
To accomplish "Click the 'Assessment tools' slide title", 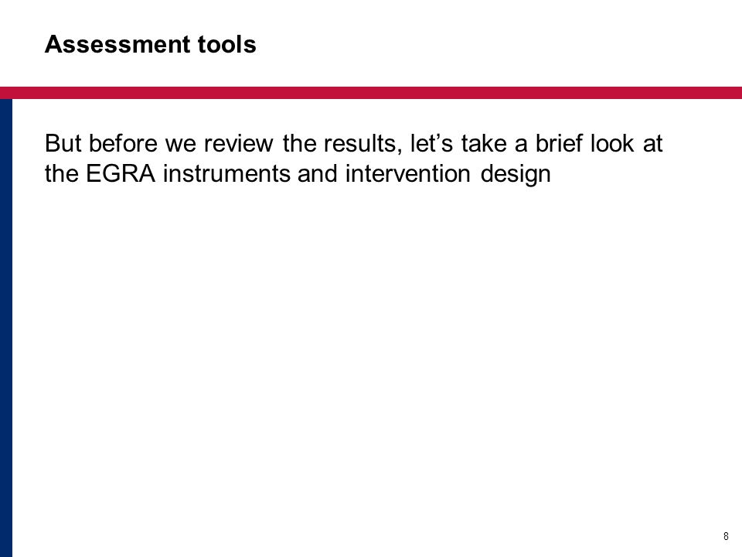I will click(x=151, y=45).
